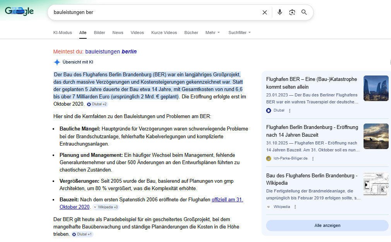
Task: Switch to the Bilder tab
Action: (x=99, y=33)
